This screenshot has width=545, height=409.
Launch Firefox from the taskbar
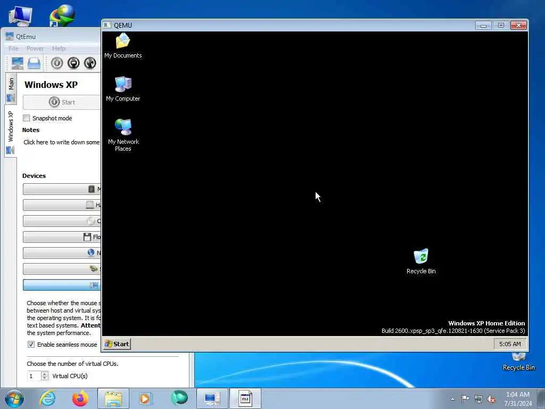tap(80, 398)
